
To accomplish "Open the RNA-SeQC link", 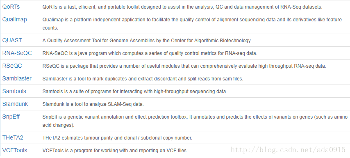I will [x=17, y=53].
